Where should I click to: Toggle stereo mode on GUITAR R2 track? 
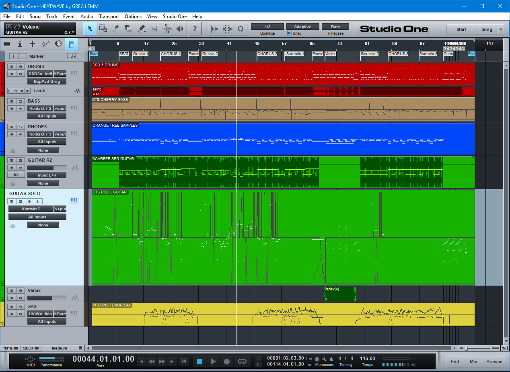point(16,175)
